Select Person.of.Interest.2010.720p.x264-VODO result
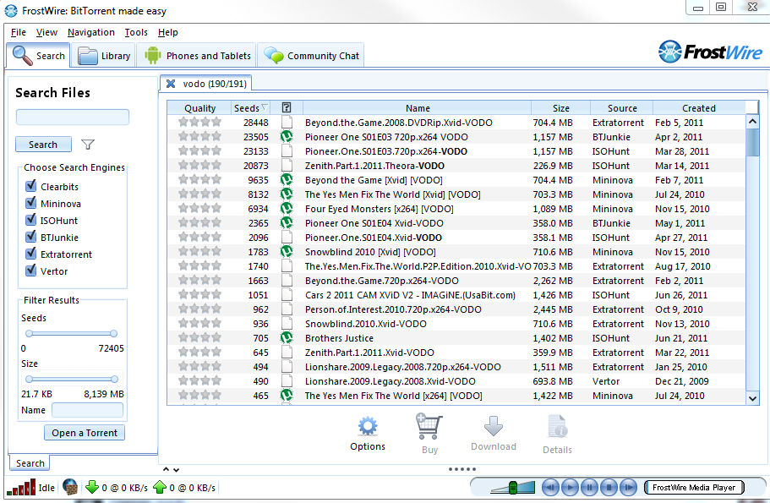This screenshot has width=770, height=503. 456,309
